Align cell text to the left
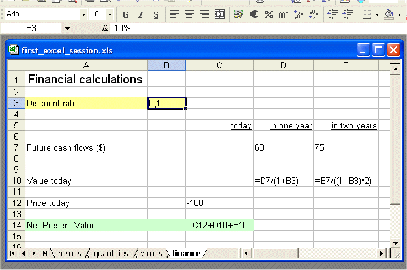The height and width of the screenshot is (270, 407). [x=173, y=14]
